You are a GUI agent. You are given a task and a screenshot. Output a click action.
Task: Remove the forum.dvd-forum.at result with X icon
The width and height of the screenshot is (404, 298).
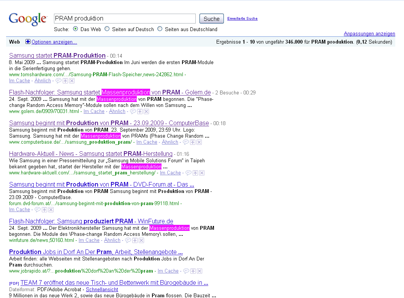51,210
